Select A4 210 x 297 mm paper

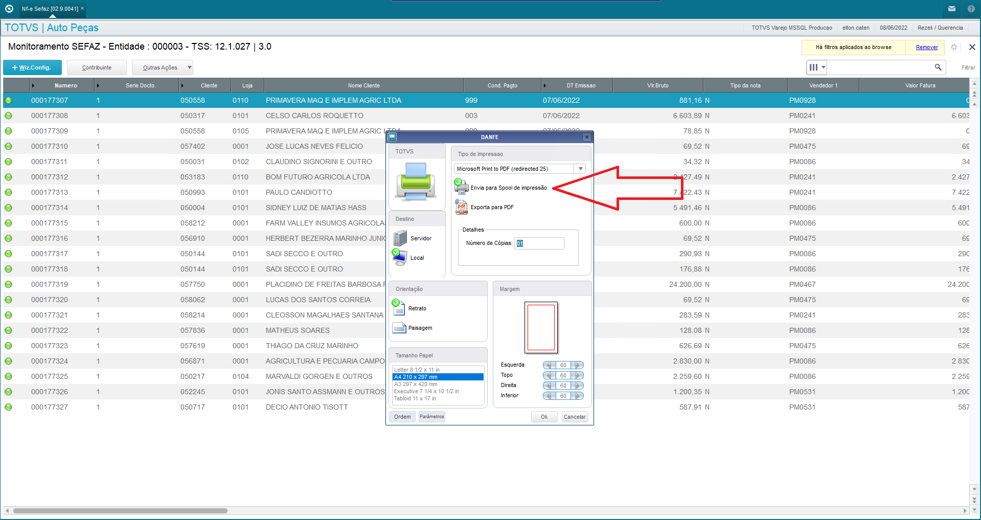pyautogui.click(x=438, y=377)
